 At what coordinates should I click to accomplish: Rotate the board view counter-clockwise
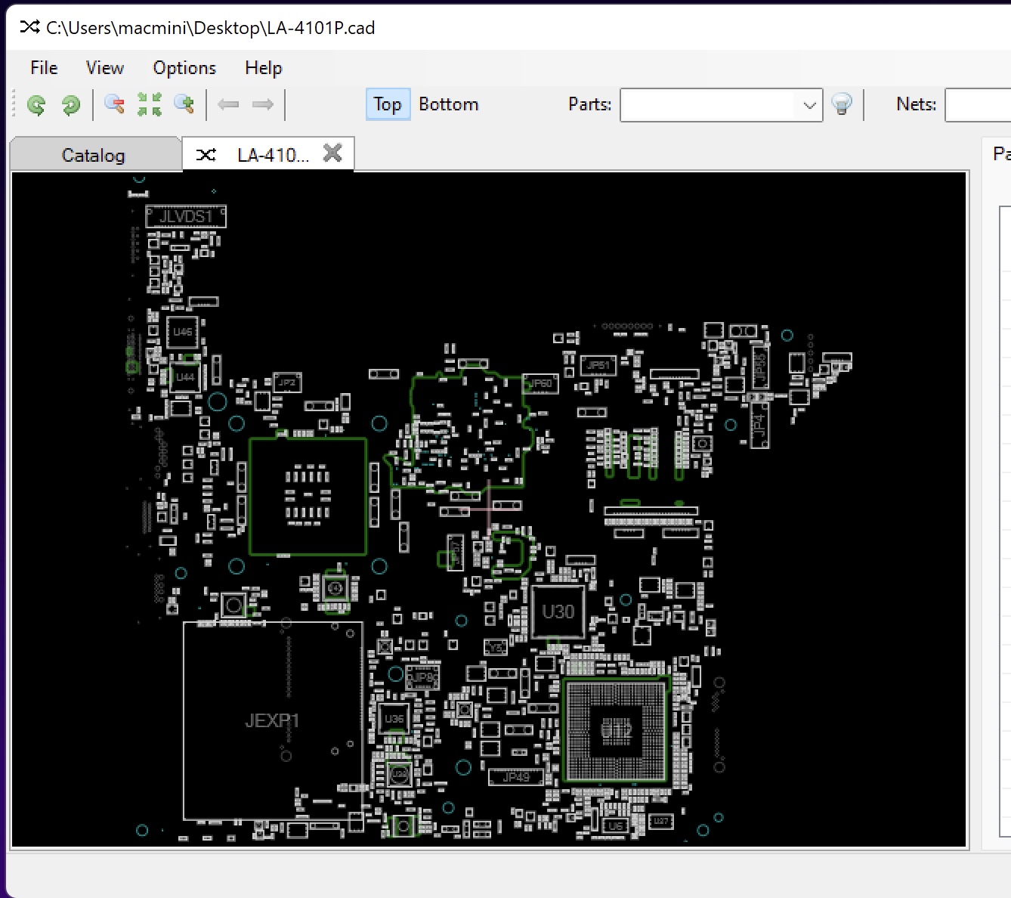point(36,105)
